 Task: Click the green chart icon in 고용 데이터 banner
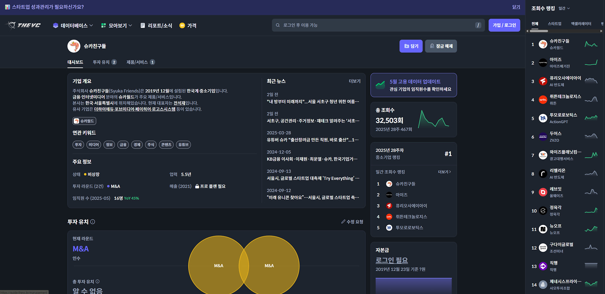click(x=380, y=85)
